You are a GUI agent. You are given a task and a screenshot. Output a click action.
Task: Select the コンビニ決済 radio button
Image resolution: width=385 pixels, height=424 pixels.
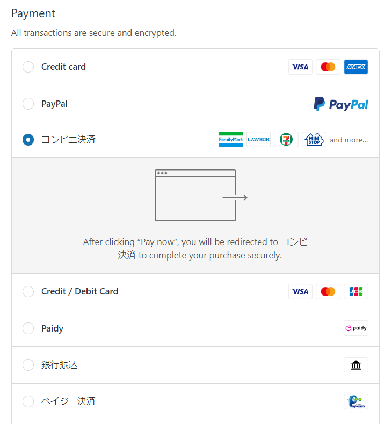[x=28, y=140]
